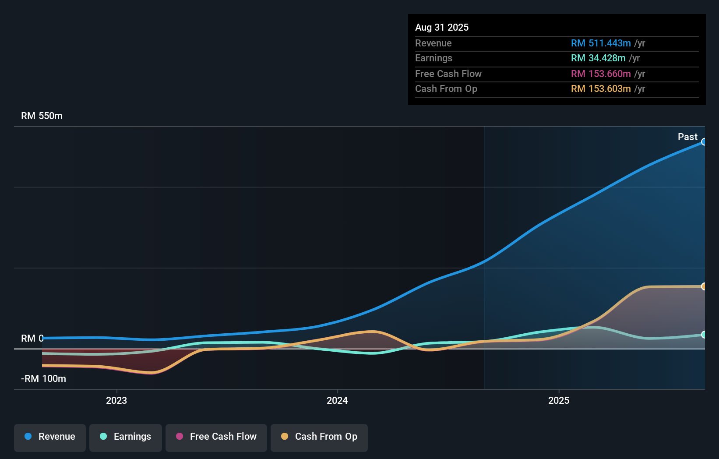
Task: Click the Aug 31 2025 tooltip date
Action: pos(442,28)
